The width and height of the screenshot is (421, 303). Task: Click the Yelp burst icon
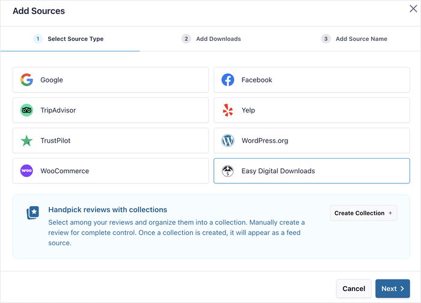pyautogui.click(x=228, y=110)
